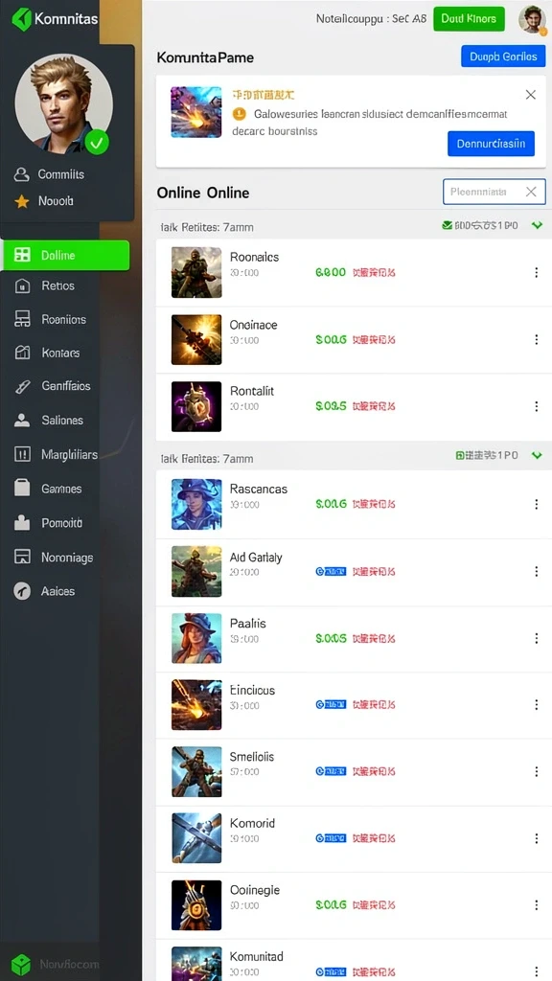Click the Roaniiors sidebar icon

click(22, 319)
